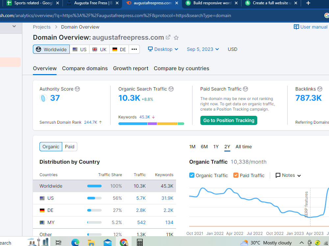Click the US traffic value 5.7K
The height and width of the screenshot is (246, 329).
[x=141, y=198]
